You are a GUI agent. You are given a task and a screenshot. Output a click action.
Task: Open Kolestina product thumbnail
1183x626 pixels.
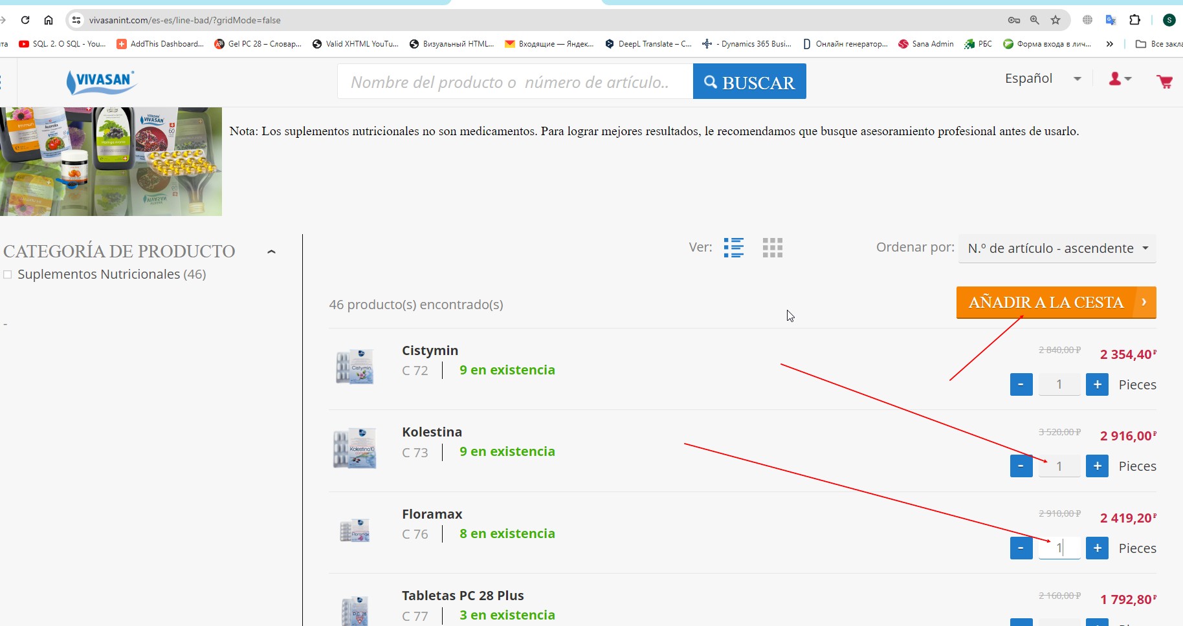(355, 448)
